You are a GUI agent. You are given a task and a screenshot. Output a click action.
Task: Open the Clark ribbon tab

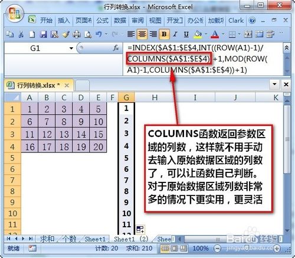point(236,20)
